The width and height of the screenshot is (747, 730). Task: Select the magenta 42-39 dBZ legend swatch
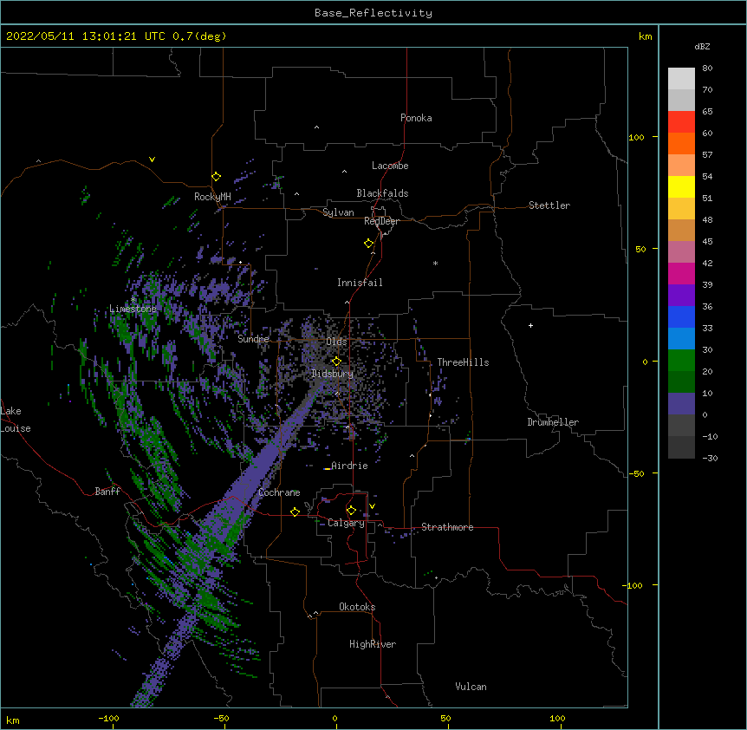[681, 273]
